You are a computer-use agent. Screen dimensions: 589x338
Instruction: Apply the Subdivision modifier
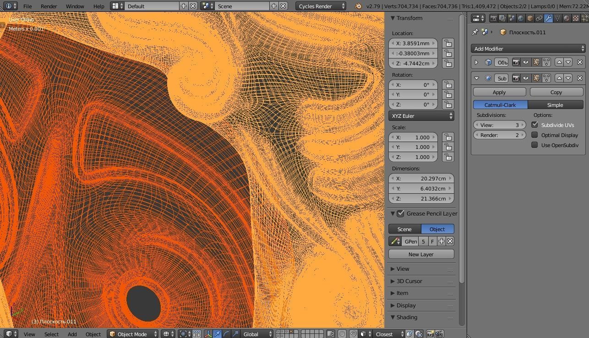coord(499,92)
